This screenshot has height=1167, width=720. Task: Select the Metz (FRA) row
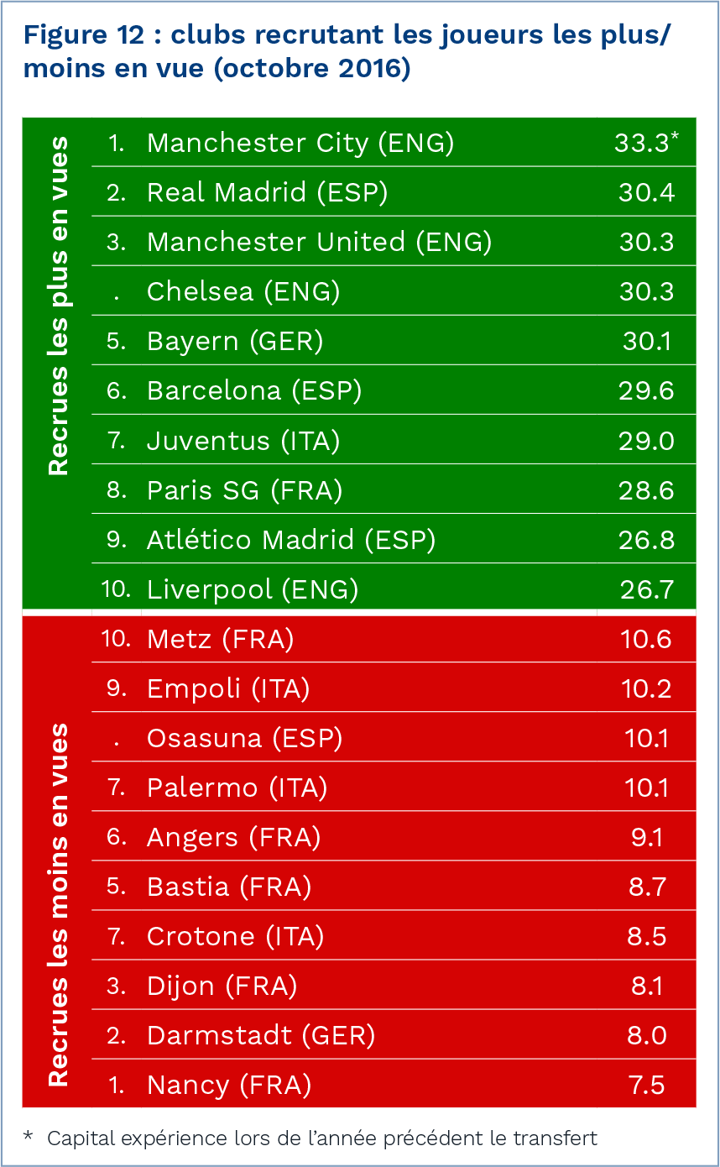(x=220, y=640)
